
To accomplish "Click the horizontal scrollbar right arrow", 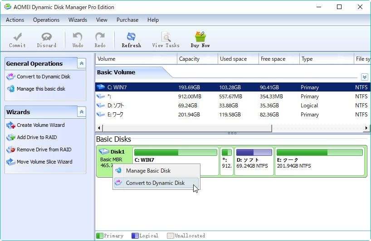I will click(x=366, y=128).
